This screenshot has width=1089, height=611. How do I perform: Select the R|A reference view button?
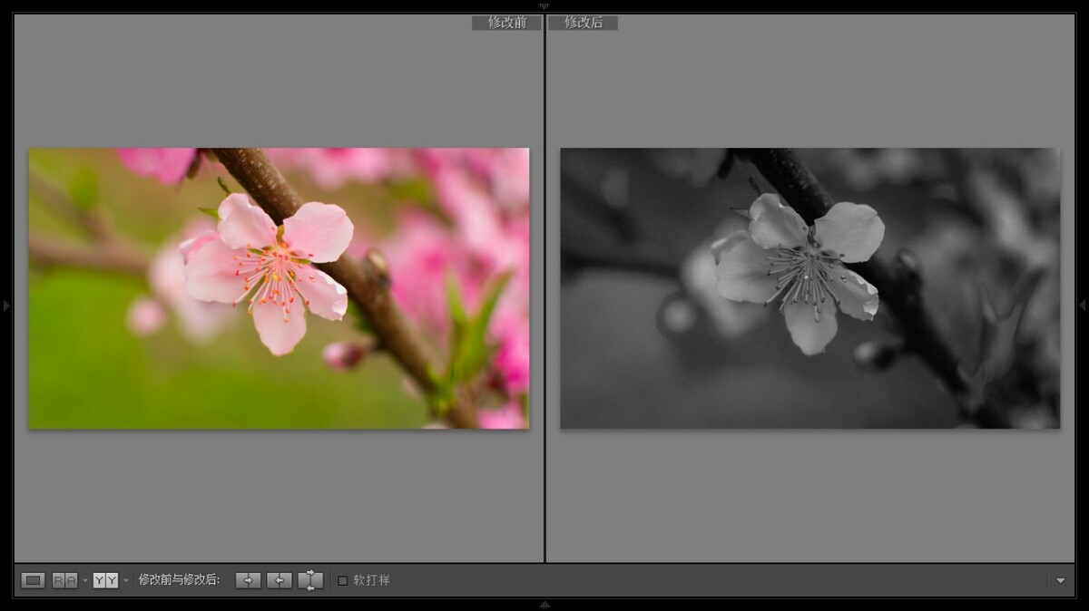64,580
